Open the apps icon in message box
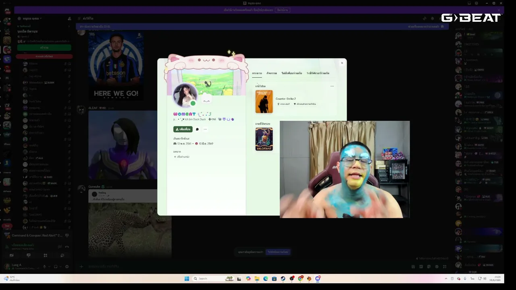The image size is (516, 290). coord(445,267)
